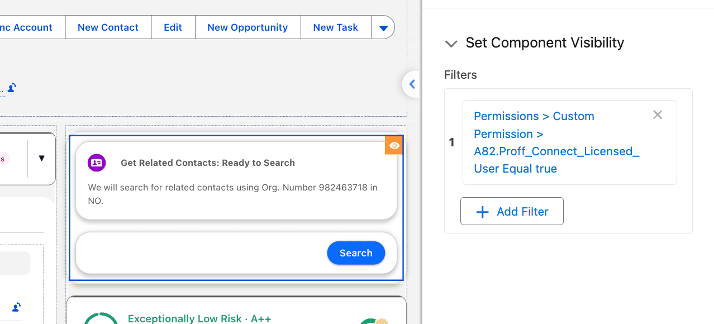714x324 pixels.
Task: Collapse the properties panel with the arrow
Action: tap(412, 84)
